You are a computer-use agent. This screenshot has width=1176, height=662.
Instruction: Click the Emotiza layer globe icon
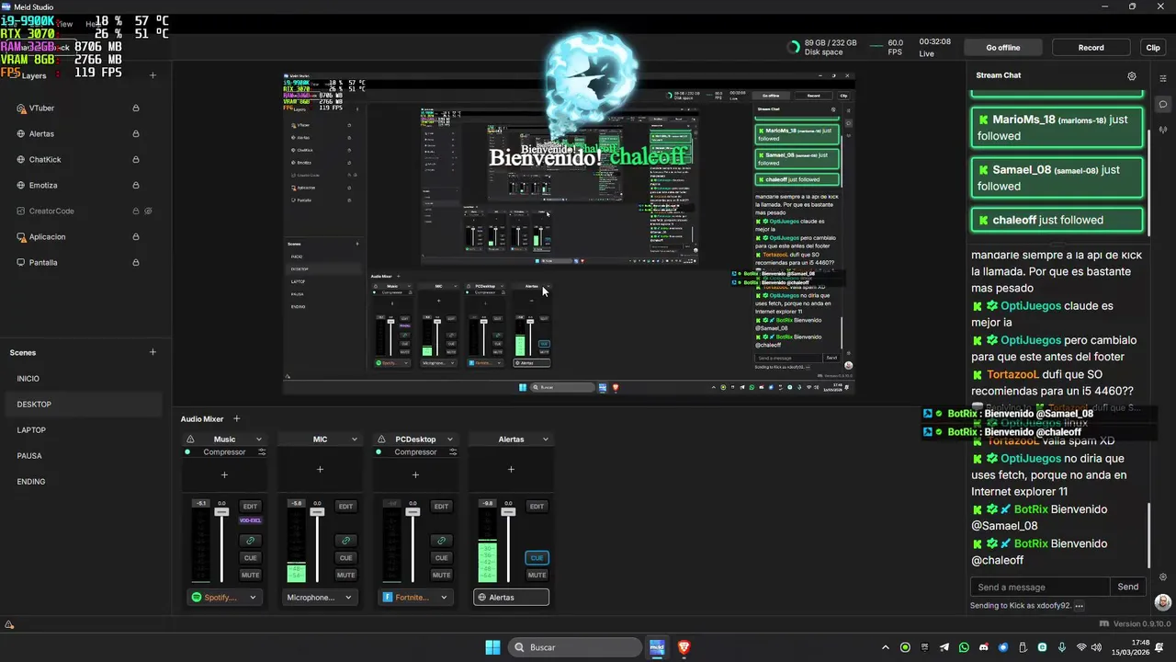coord(21,186)
